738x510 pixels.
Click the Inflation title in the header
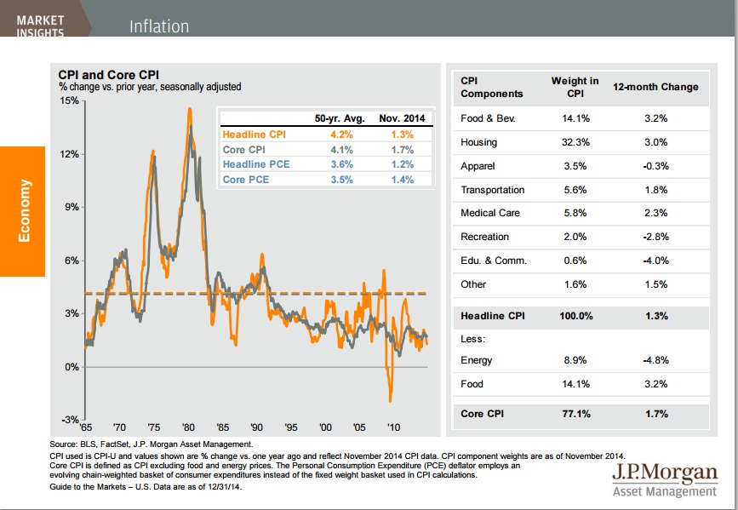[x=159, y=26]
